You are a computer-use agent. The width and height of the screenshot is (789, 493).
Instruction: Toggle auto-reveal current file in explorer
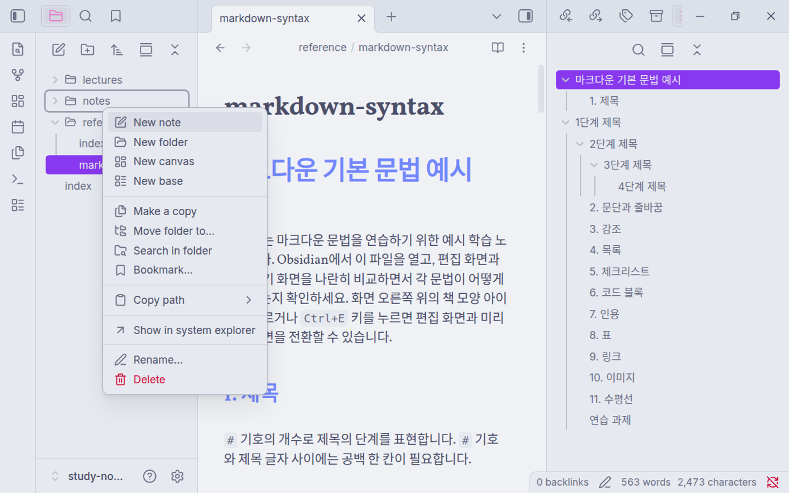tap(146, 50)
